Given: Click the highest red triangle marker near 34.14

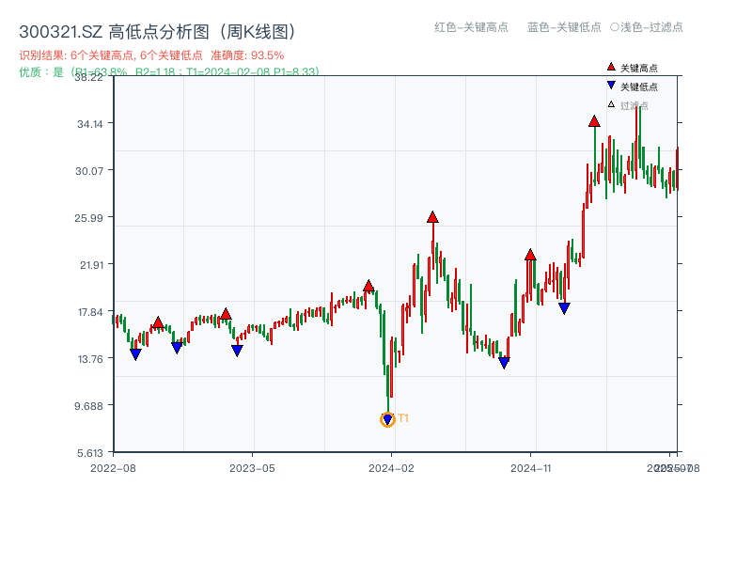Looking at the screenshot, I should pyautogui.click(x=594, y=121).
